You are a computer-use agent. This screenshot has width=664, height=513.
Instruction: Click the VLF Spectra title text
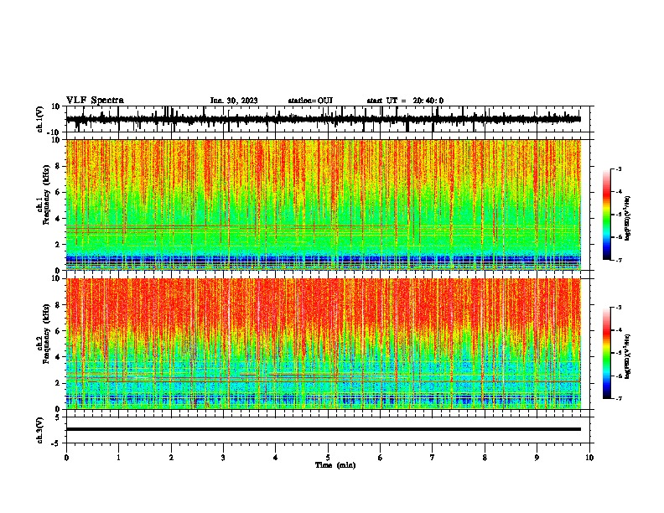pos(95,101)
